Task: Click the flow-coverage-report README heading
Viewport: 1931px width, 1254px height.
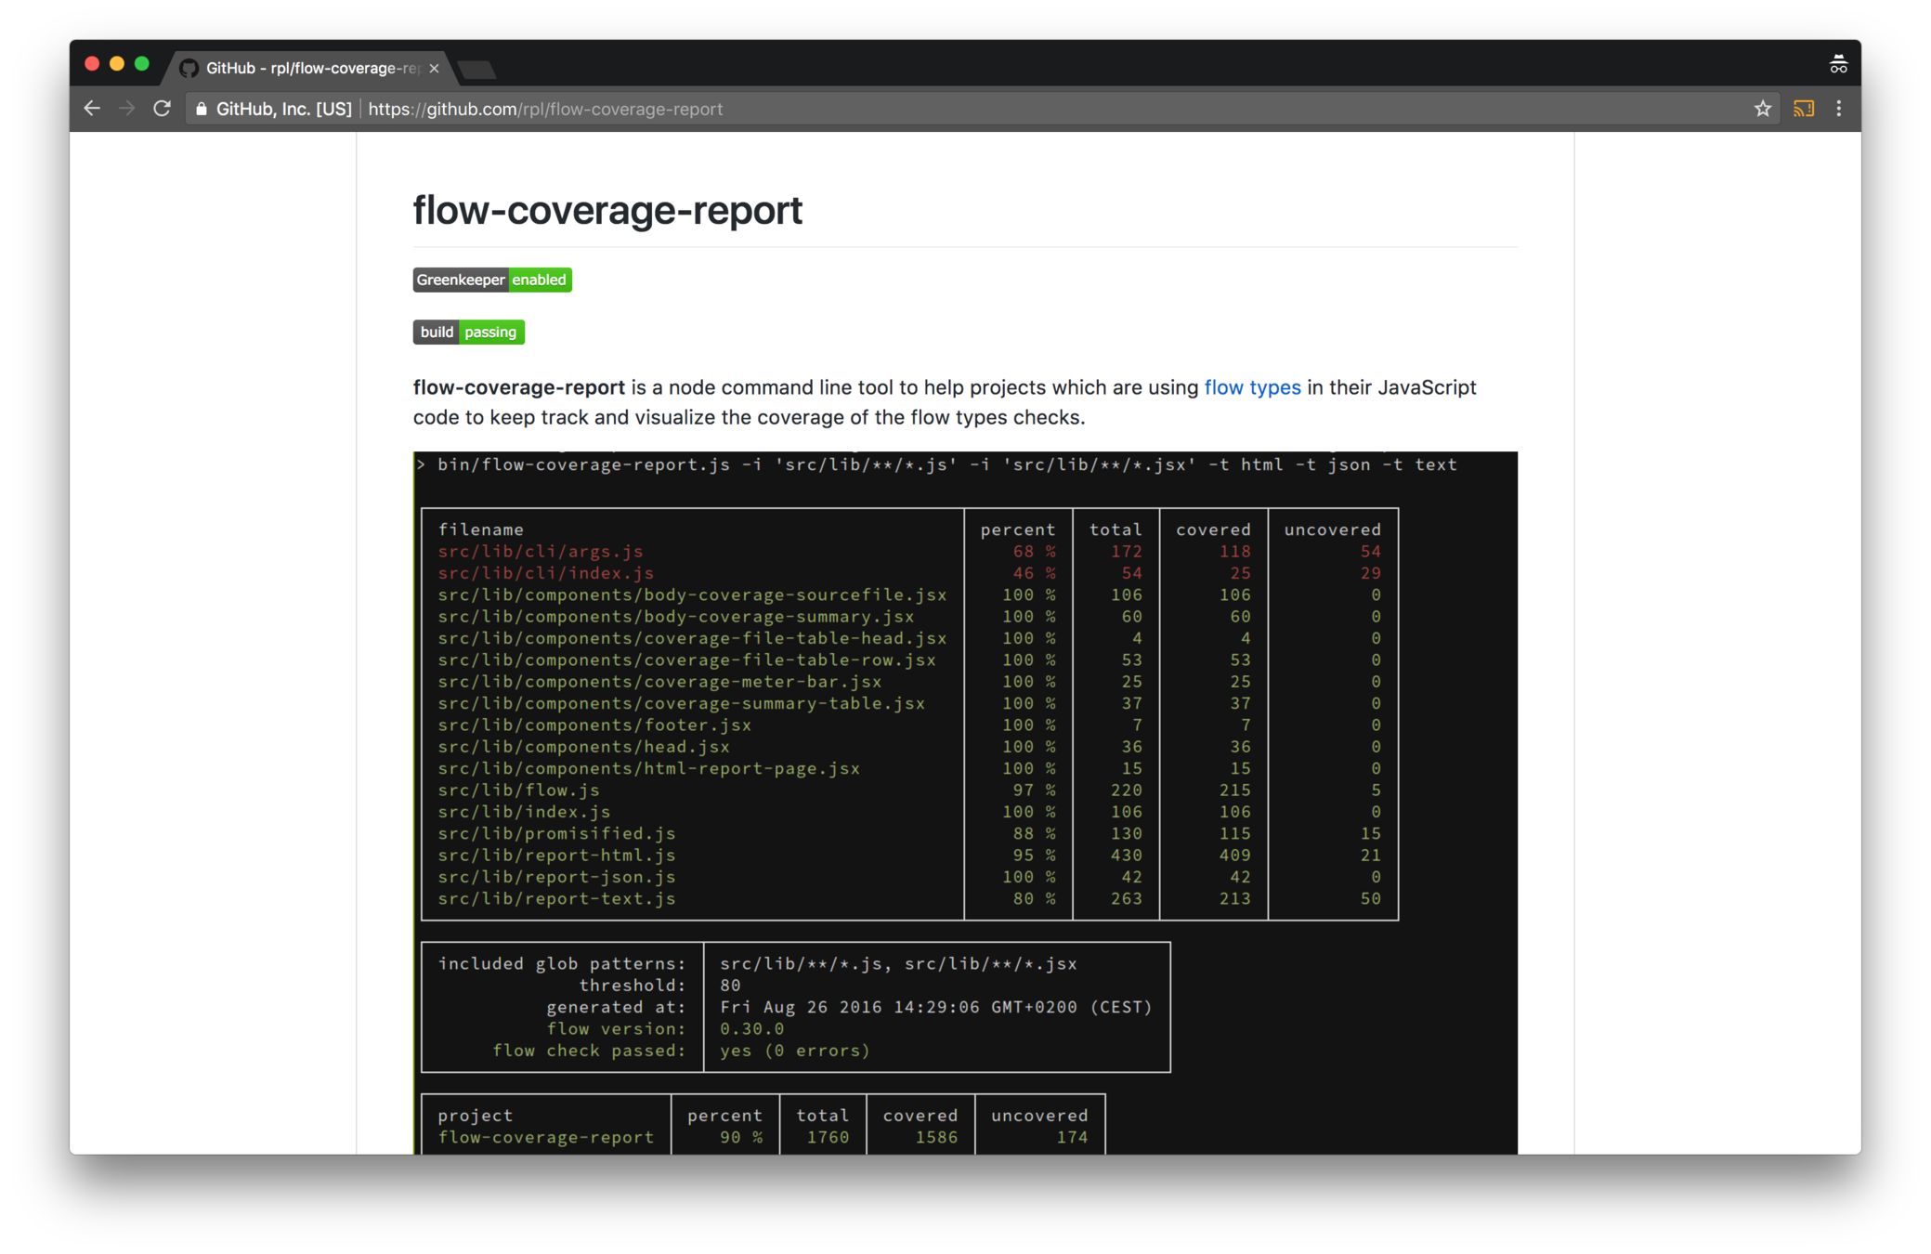Action: [x=607, y=210]
